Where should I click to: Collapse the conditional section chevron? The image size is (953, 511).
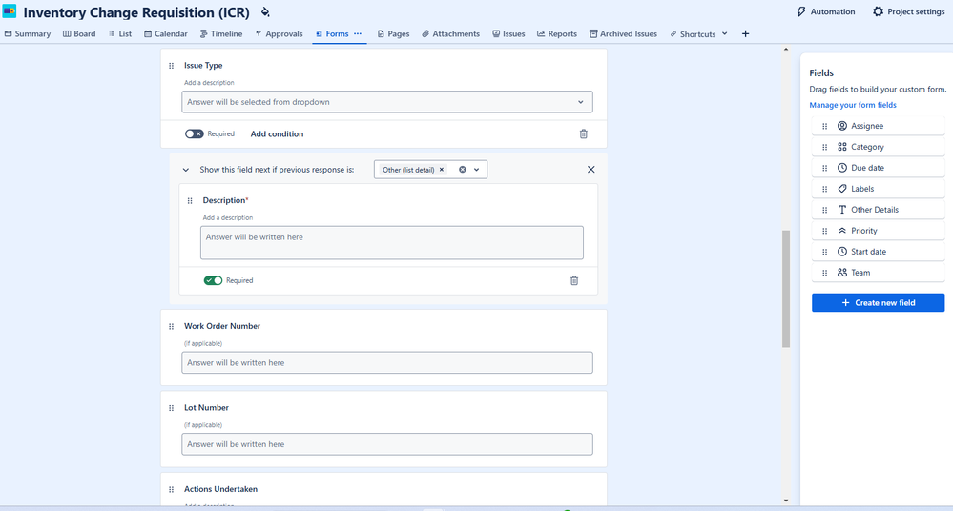pyautogui.click(x=186, y=170)
